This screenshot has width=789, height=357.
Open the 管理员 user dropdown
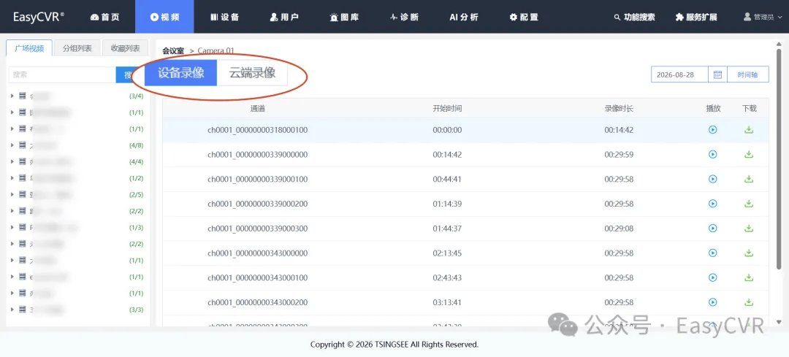(x=763, y=17)
